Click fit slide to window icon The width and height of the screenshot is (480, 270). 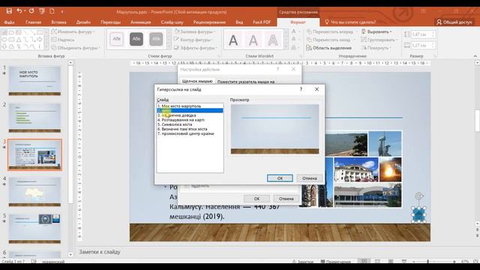(x=475, y=262)
